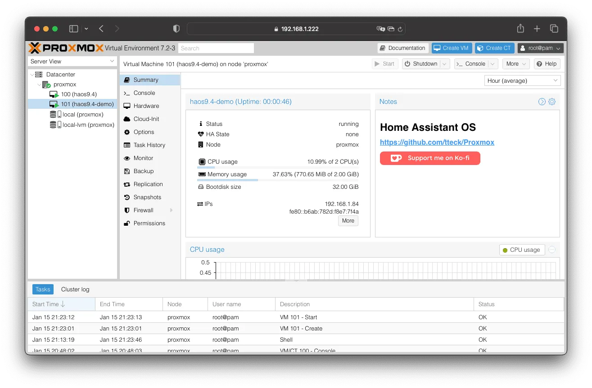Click the CPU usage progress bar
Screen dimensions: 592x388
[278, 167]
